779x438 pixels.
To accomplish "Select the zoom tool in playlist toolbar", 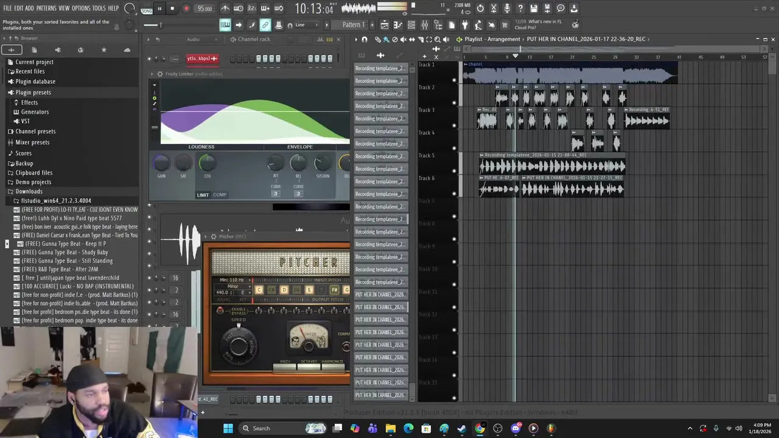I will [438, 40].
